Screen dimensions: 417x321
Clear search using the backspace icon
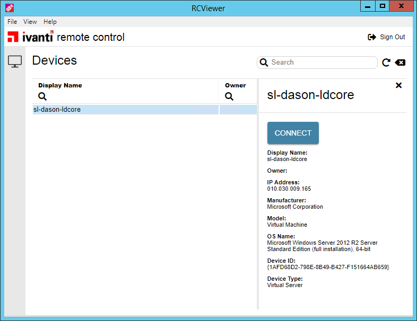[x=400, y=63]
